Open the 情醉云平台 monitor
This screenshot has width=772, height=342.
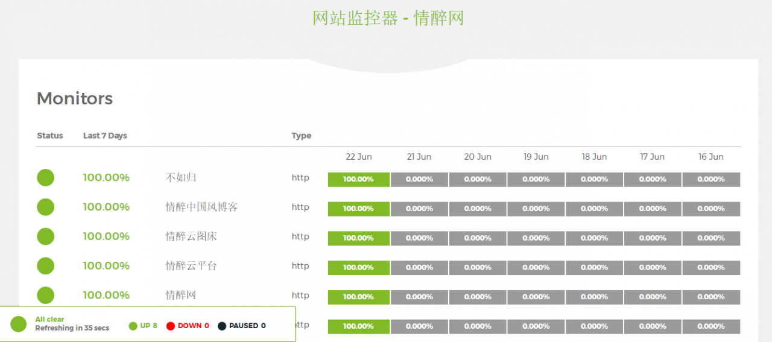191,265
